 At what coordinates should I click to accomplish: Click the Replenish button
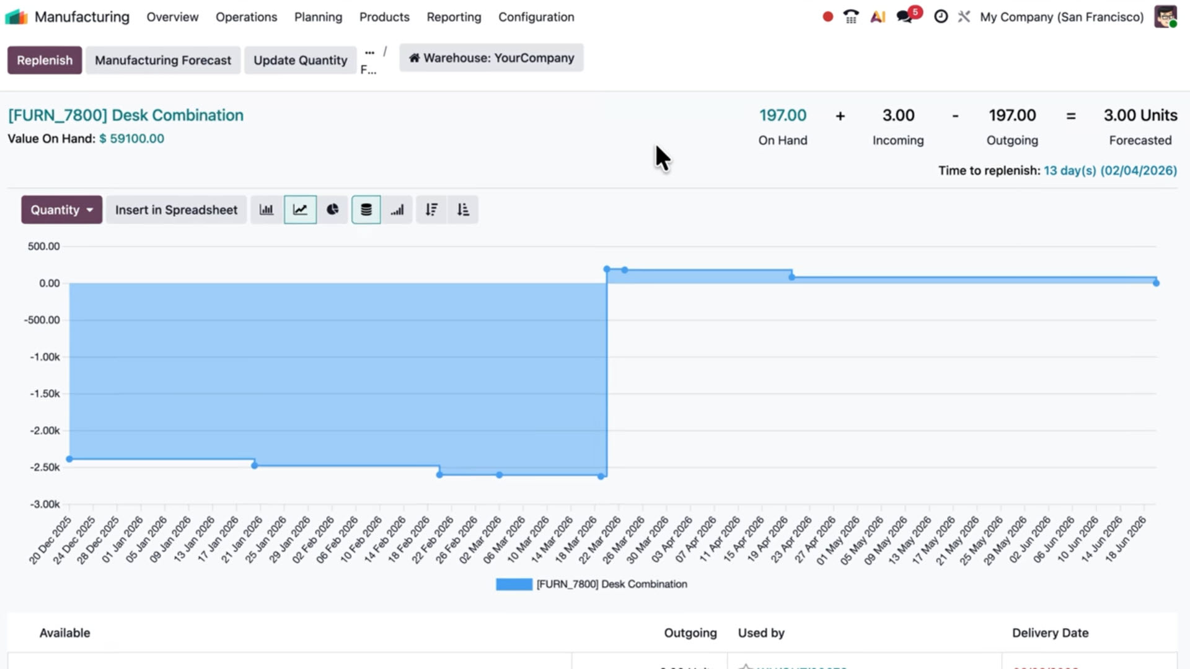point(44,59)
